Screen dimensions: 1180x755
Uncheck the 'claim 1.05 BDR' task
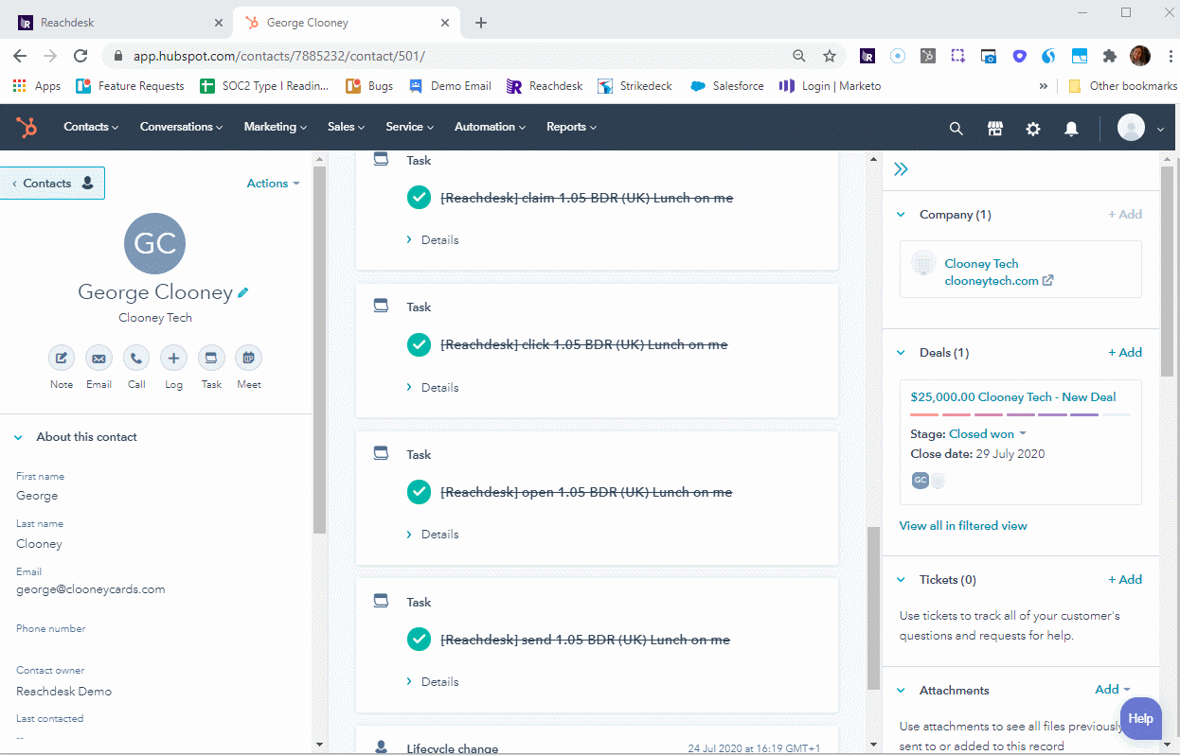coord(419,198)
